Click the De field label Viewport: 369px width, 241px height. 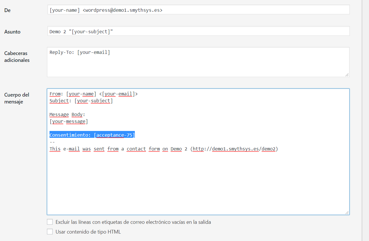click(7, 10)
